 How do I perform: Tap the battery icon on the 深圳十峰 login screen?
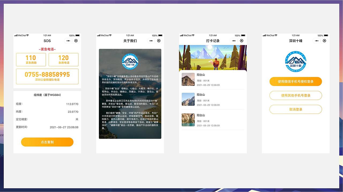[x=326, y=35]
